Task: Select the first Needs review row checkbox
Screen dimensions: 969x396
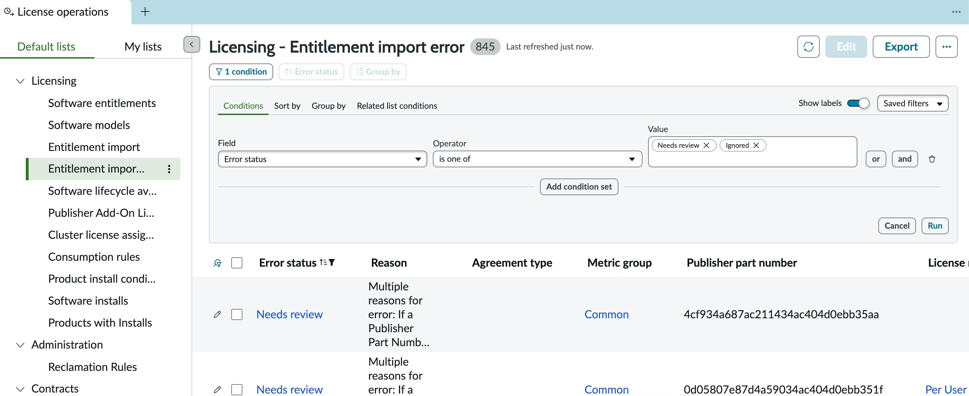Action: point(236,314)
